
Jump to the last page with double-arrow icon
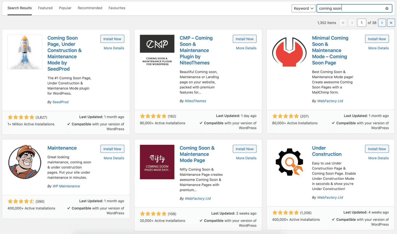(x=391, y=22)
